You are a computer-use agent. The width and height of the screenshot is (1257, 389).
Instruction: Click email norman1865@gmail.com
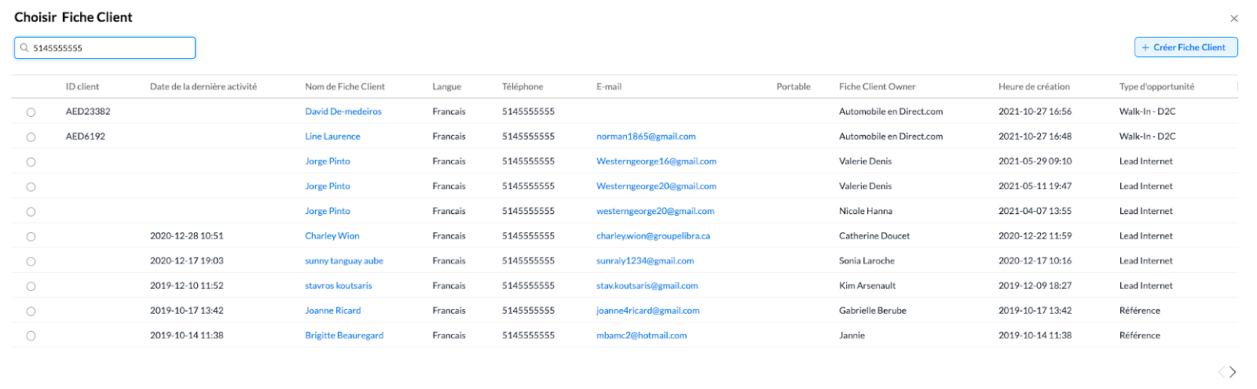tap(646, 136)
